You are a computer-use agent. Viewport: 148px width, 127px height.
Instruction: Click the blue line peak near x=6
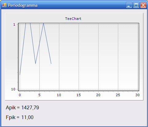click(x=43, y=24)
